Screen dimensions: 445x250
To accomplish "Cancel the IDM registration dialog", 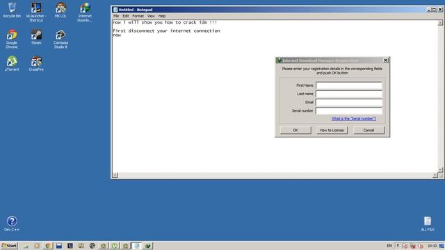I will click(369, 130).
